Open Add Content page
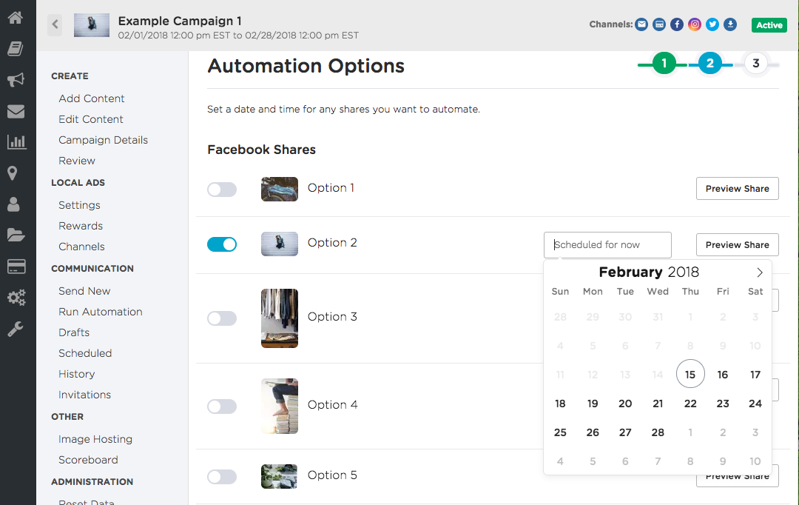This screenshot has height=505, width=799. (91, 98)
